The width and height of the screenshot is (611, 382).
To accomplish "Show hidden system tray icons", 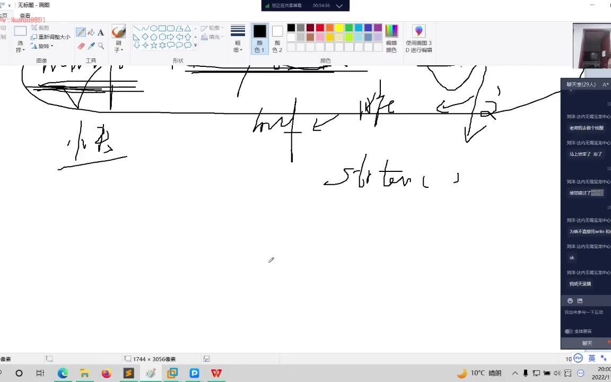I will [x=515, y=373].
